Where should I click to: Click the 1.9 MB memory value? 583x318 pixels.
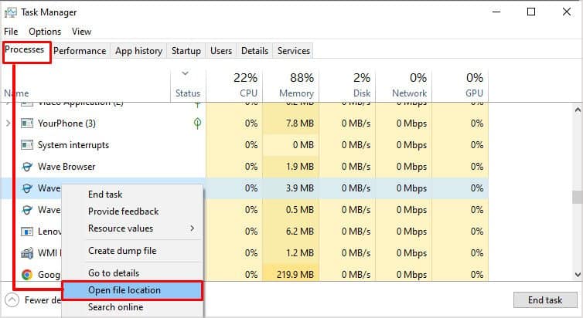tap(300, 167)
